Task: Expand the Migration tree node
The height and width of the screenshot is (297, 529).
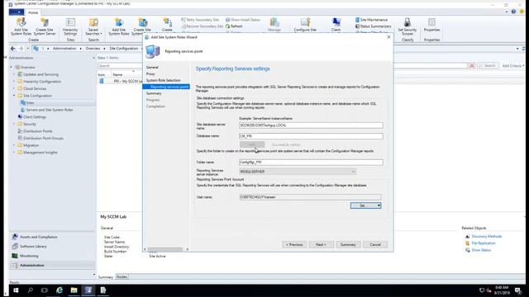Action: pos(14,145)
